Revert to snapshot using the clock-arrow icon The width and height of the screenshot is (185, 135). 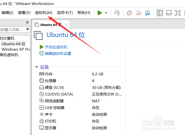point(138,13)
